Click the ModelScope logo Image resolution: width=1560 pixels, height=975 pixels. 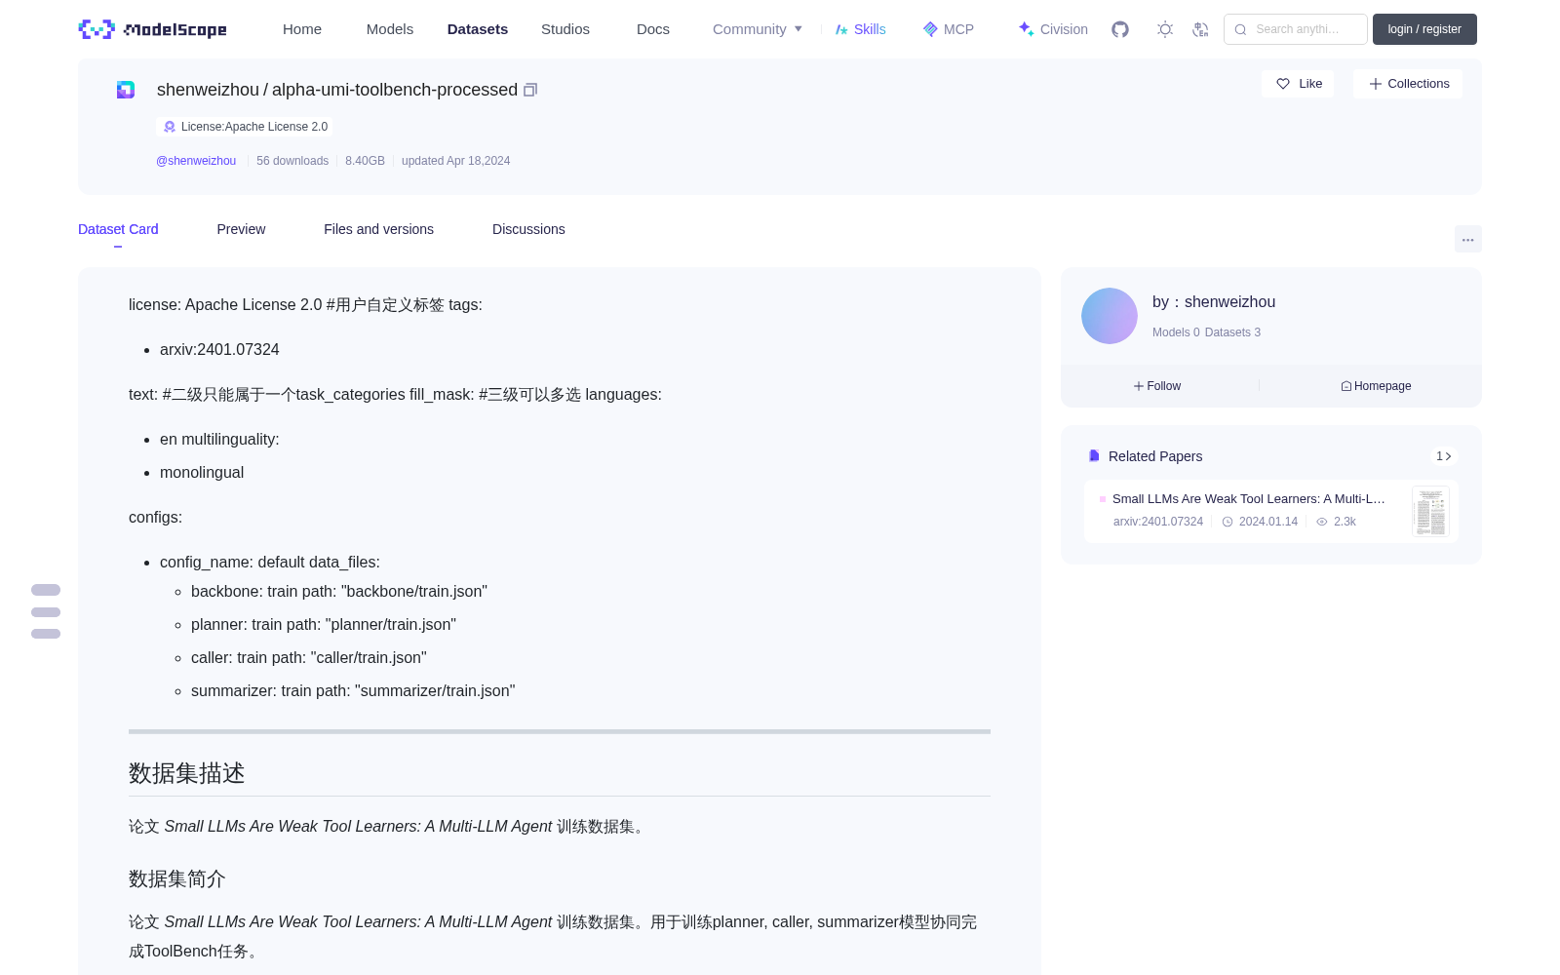(153, 29)
